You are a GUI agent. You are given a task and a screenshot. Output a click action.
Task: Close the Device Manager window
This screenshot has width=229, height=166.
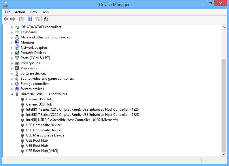click(221, 3)
